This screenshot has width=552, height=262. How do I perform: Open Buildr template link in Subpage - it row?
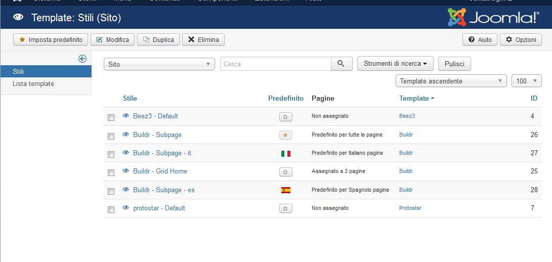[406, 153]
